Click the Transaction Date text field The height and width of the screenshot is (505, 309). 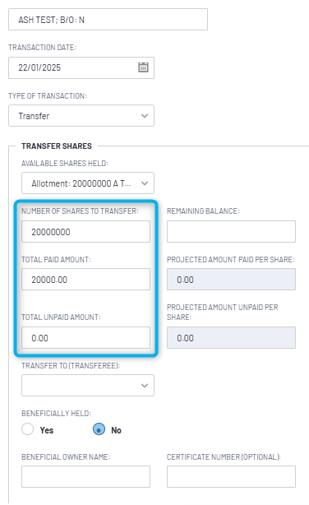coord(81,67)
